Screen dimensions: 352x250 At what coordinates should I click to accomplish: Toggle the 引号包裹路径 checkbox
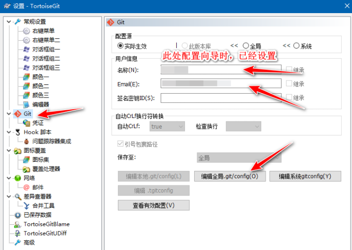120,144
